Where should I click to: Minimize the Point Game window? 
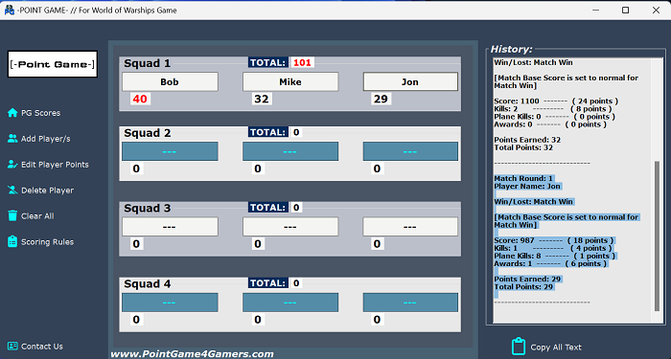(x=595, y=10)
